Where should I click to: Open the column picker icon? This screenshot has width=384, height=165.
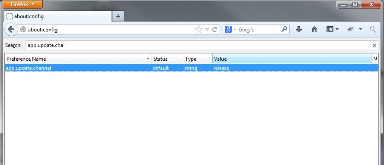pyautogui.click(x=374, y=59)
